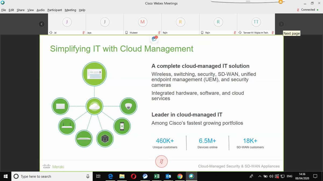Click the Cortana microphone icon
The height and width of the screenshot is (181, 323).
(87, 176)
